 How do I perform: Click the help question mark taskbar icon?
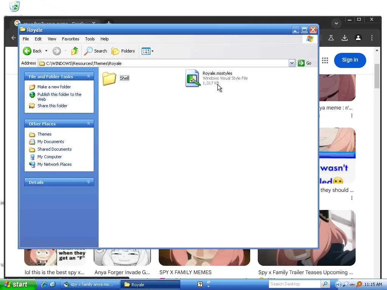(x=200, y=284)
